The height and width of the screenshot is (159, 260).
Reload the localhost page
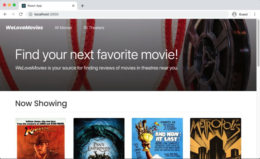(21, 14)
